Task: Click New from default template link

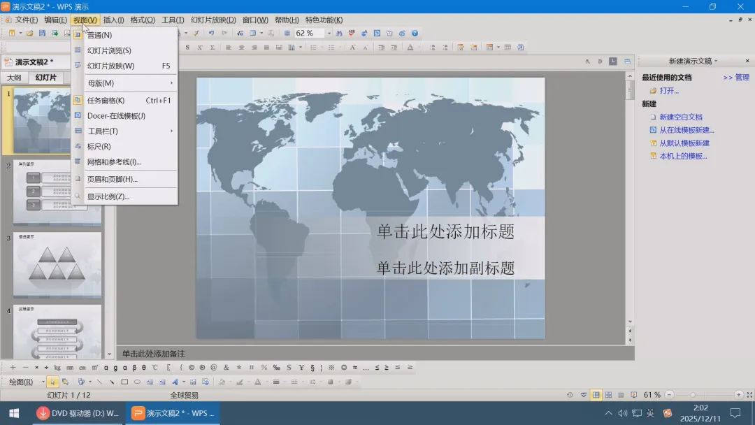Action: [x=684, y=143]
